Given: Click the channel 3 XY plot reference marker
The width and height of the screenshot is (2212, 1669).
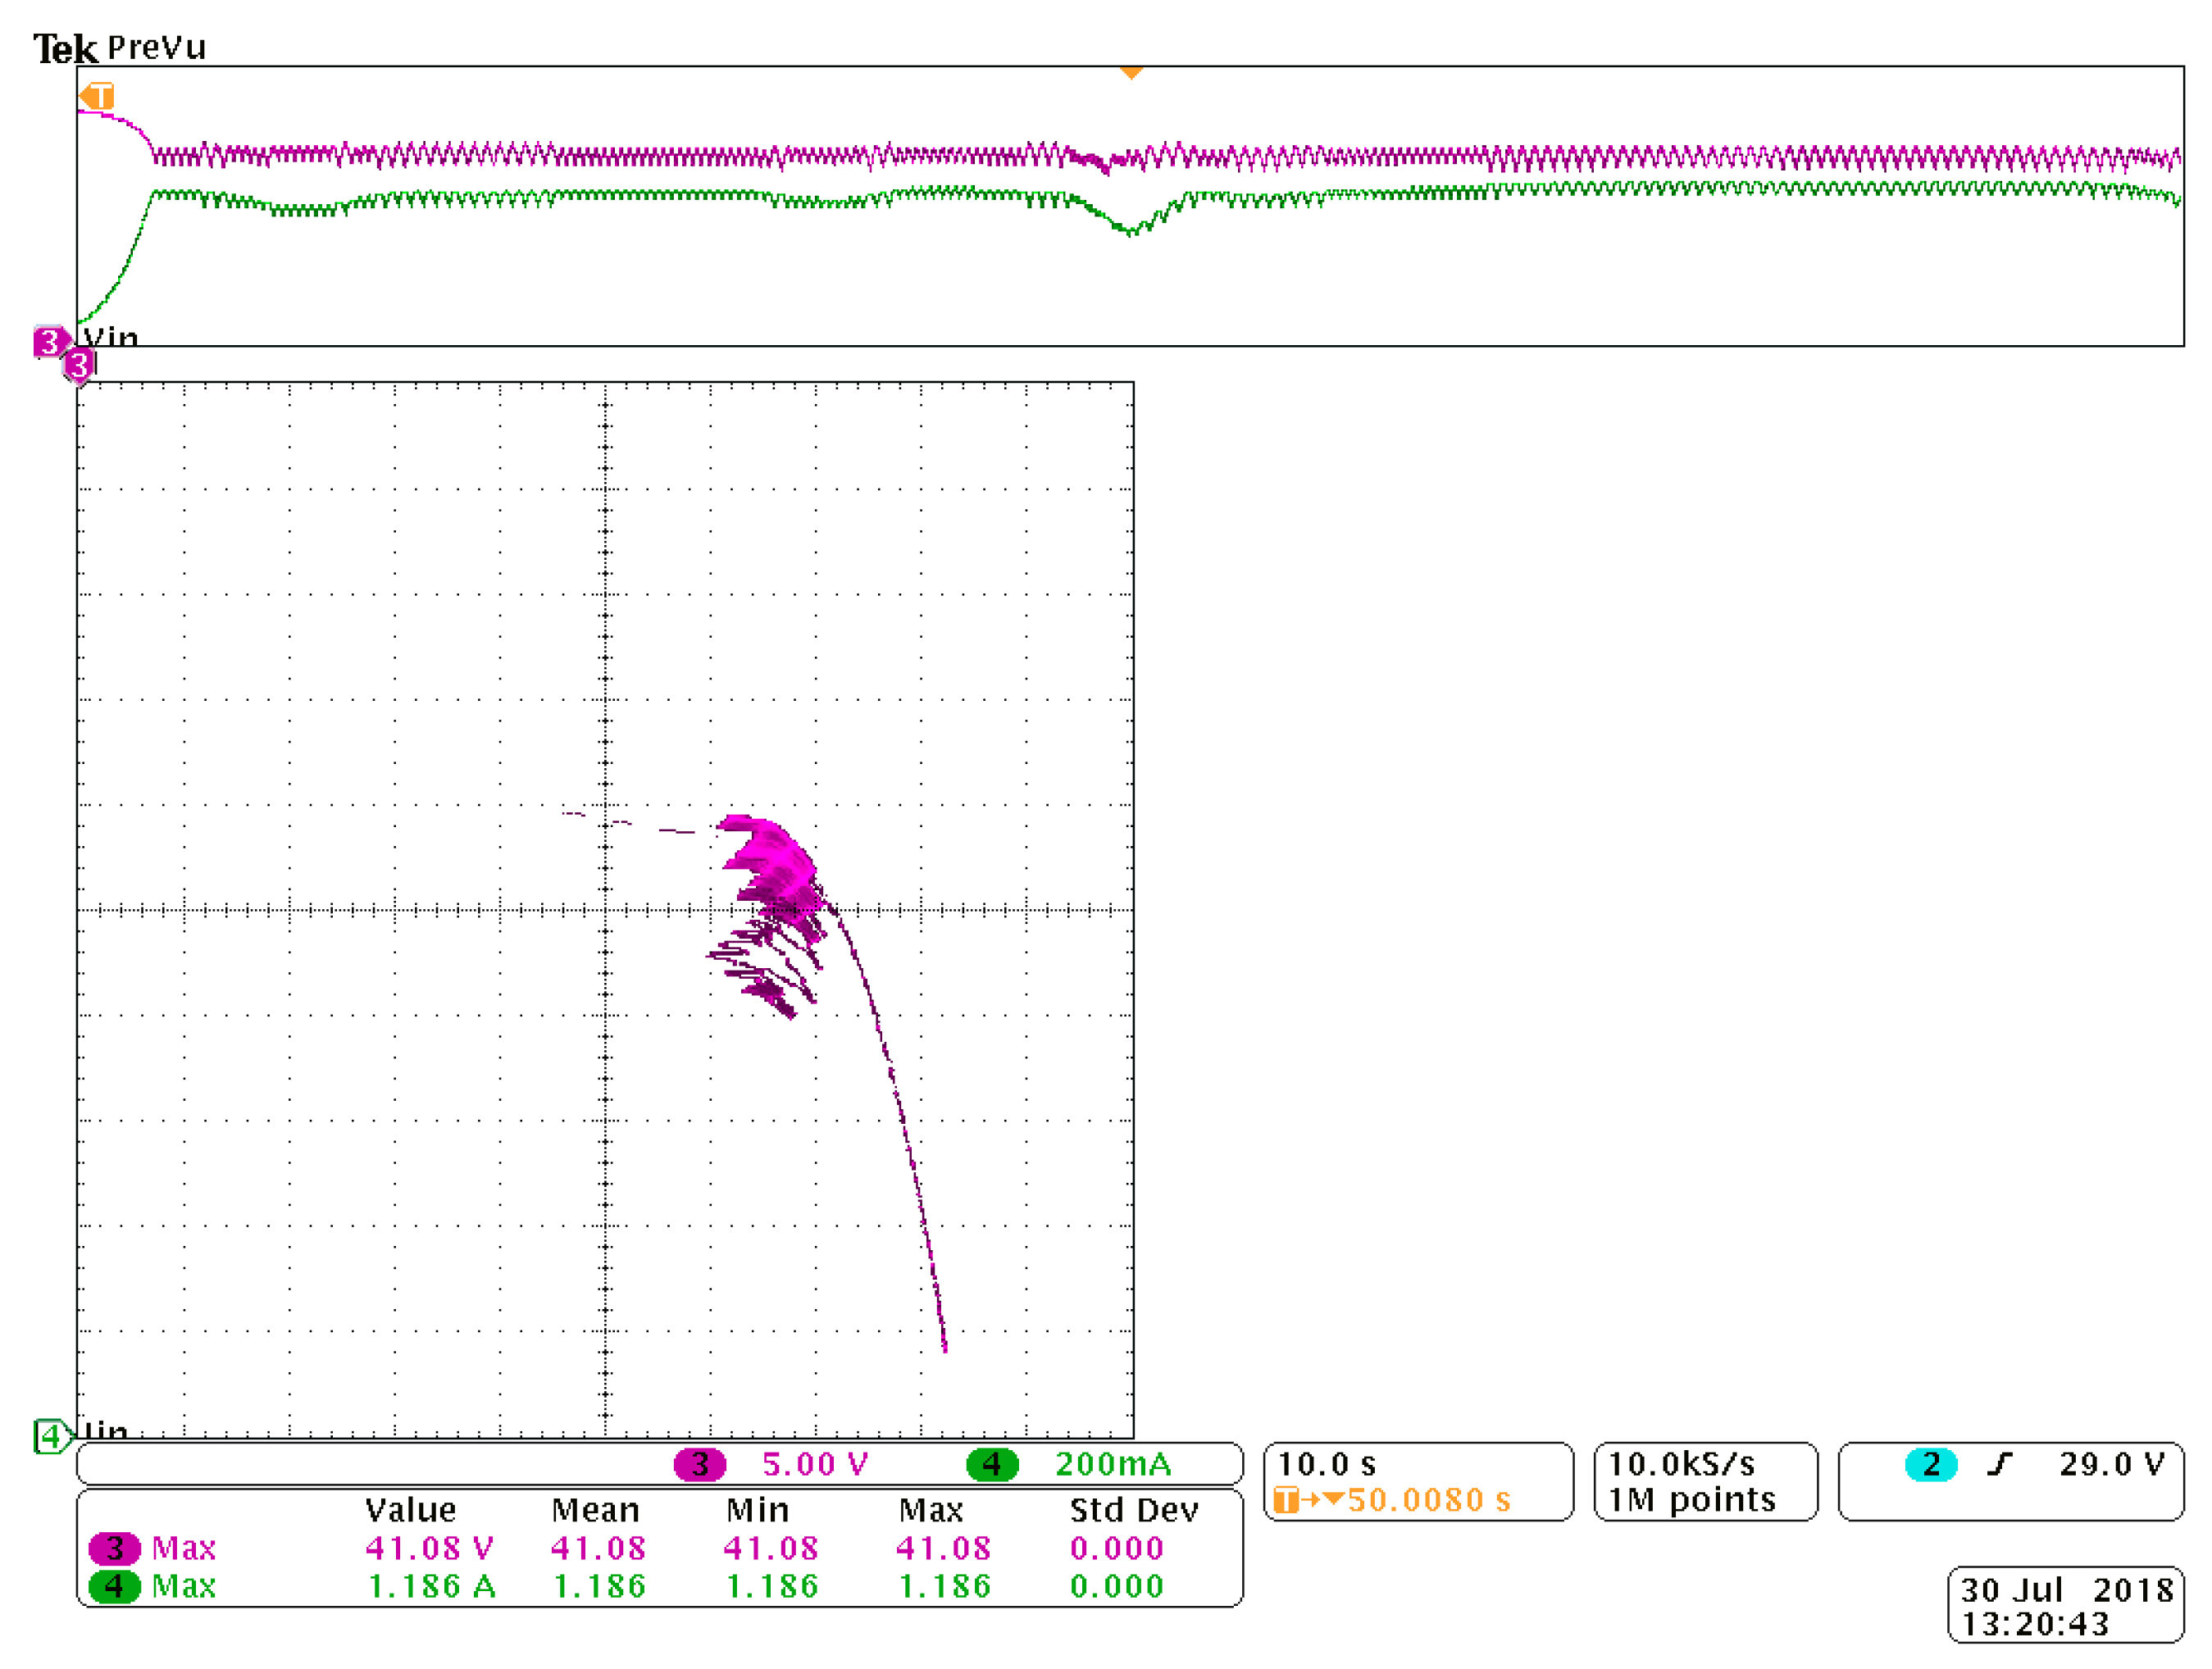Looking at the screenshot, I should coord(79,366).
